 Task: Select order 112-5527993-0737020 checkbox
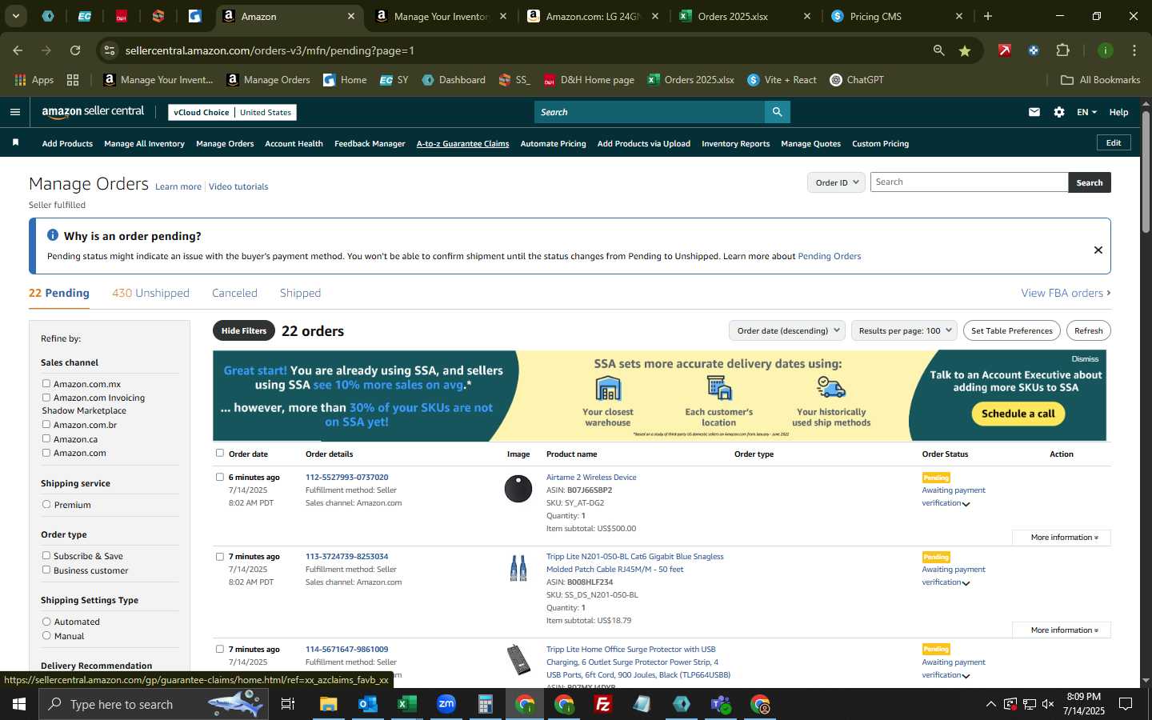click(220, 478)
